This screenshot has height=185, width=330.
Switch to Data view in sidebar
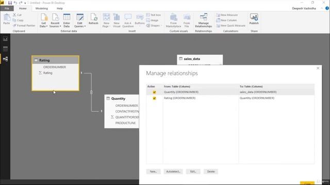5,49
